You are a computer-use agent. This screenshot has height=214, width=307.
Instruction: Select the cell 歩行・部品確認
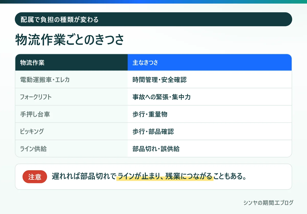pyautogui.click(x=210, y=131)
